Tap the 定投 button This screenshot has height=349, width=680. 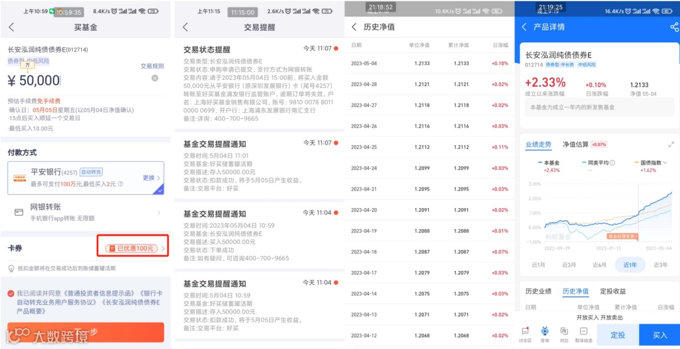point(618,335)
